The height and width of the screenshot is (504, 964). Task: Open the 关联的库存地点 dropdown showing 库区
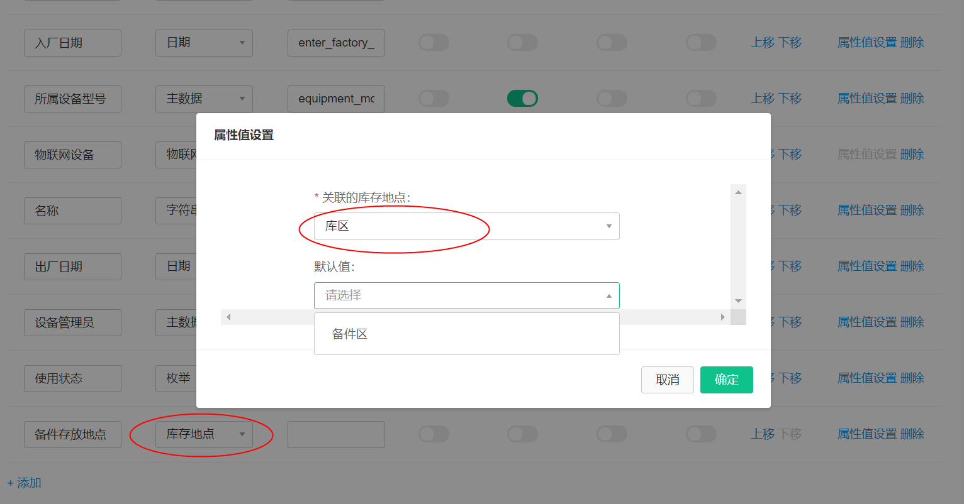pyautogui.click(x=467, y=226)
